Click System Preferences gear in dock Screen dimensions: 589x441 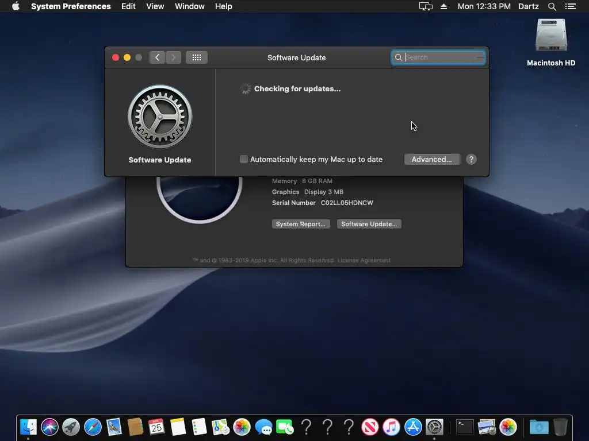point(434,427)
